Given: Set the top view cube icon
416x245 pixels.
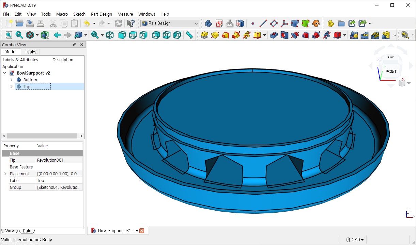Looking at the screenshot, I should tap(133, 35).
